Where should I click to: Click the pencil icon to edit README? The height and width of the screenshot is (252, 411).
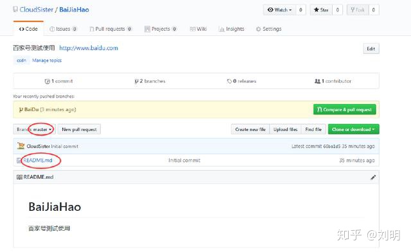(373, 177)
